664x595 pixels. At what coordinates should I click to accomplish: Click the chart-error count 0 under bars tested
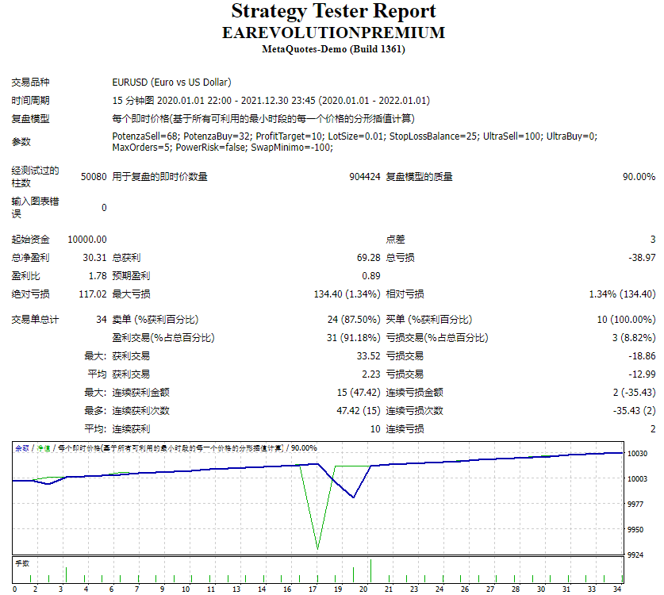[x=104, y=208]
